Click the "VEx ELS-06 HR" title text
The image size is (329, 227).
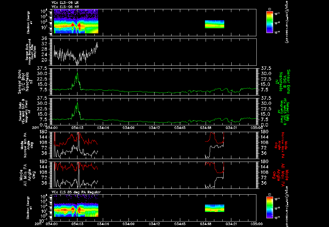click(x=65, y=7)
